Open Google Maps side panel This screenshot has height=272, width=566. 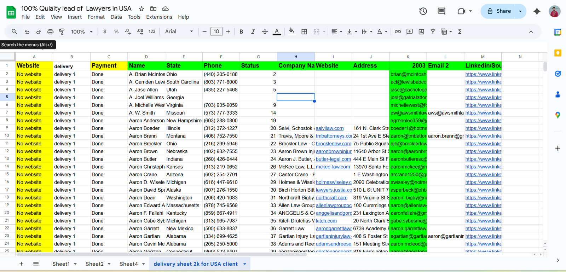558,115
